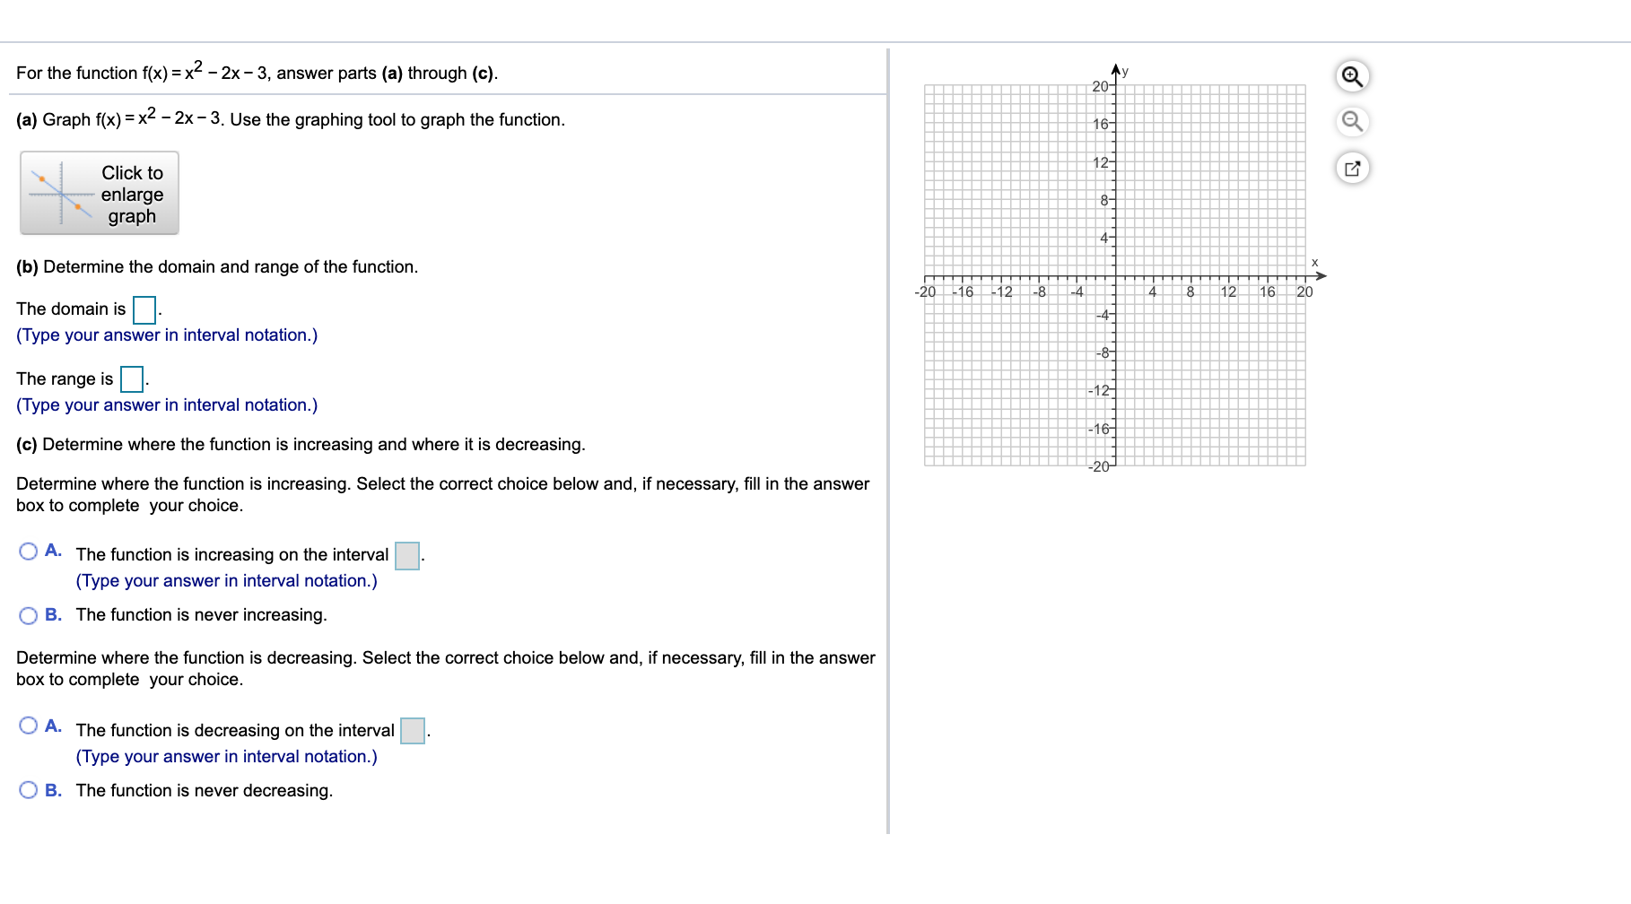This screenshot has height=904, width=1631.
Task: Select choice A for the decreasing interval
Action: click(x=28, y=728)
